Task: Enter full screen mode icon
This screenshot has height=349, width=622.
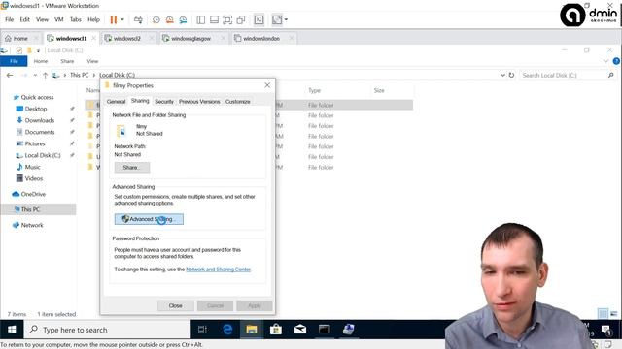Action: point(227,19)
